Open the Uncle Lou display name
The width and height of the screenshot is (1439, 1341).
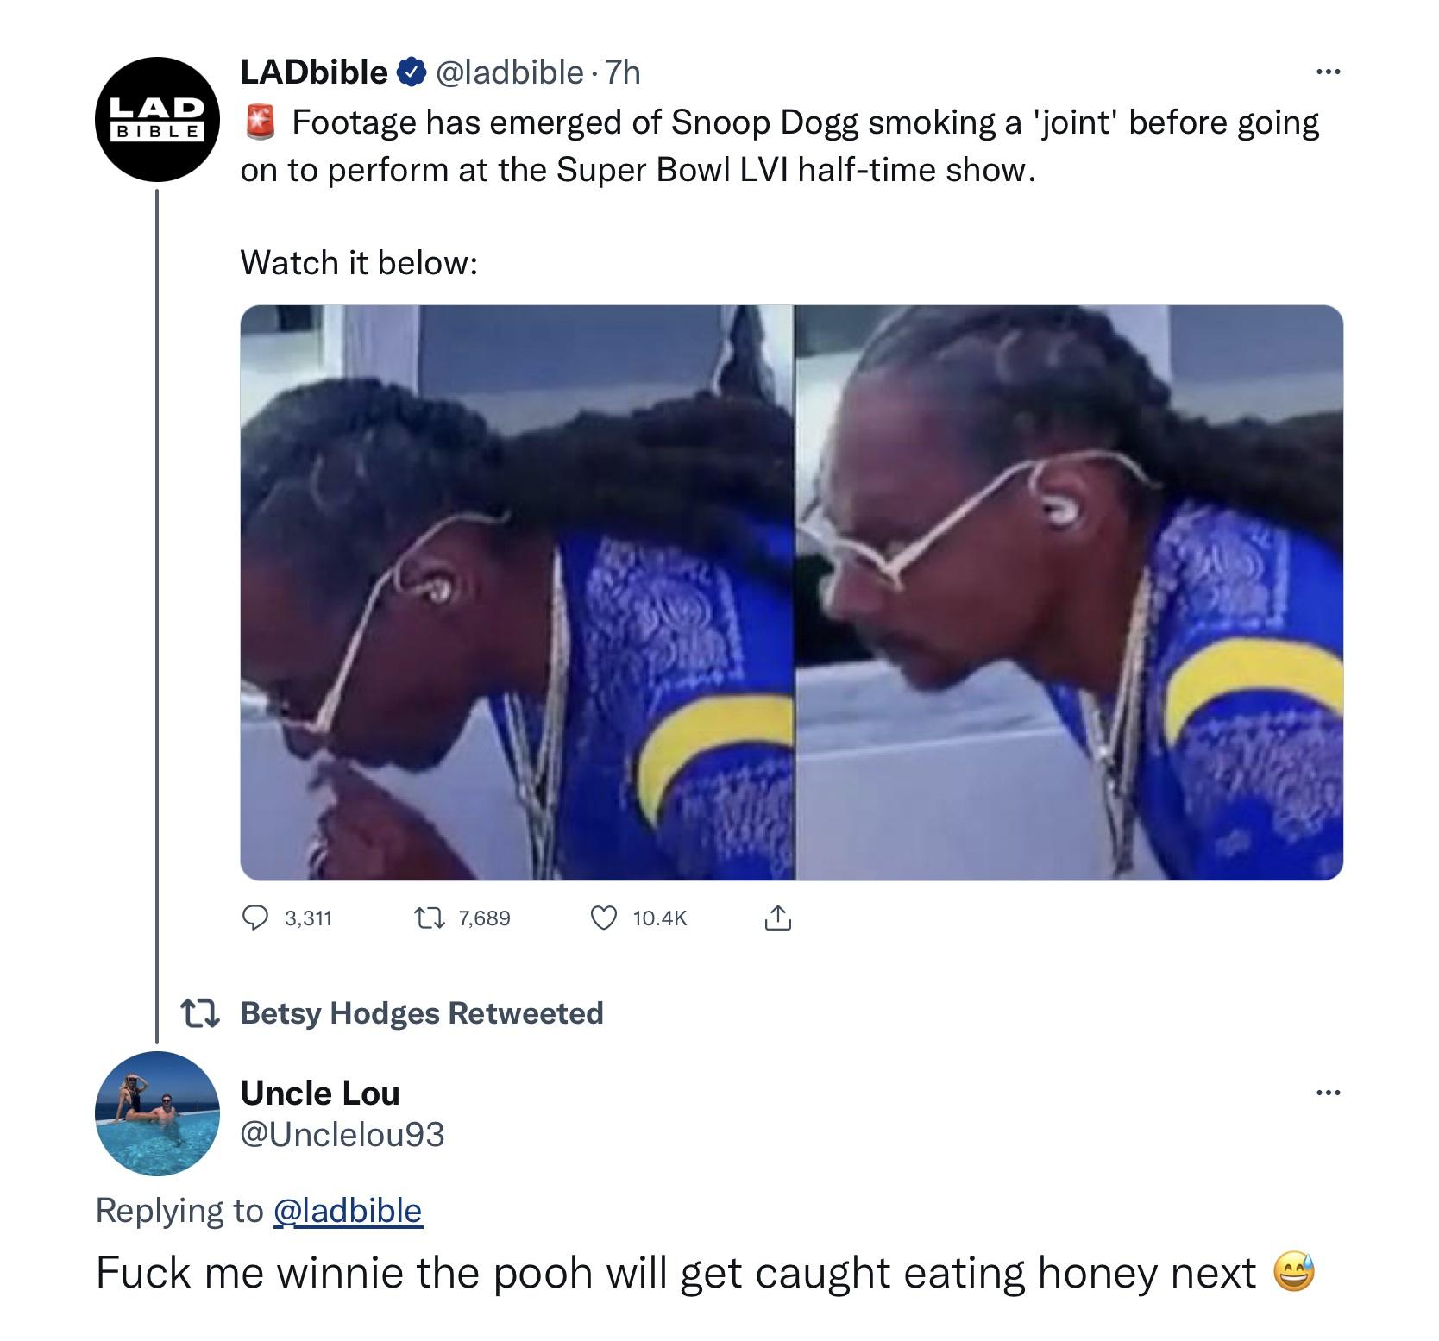320,1093
